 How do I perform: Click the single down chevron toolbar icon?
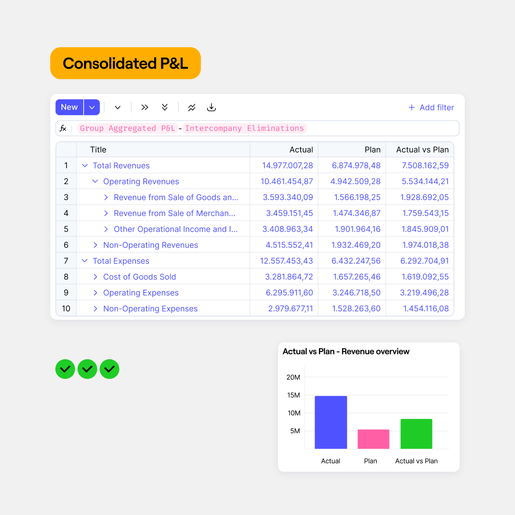[118, 107]
